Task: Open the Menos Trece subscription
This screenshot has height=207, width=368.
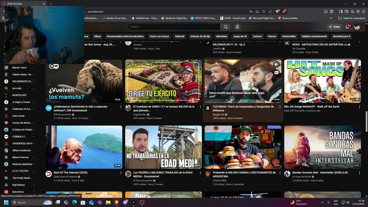Action: (x=19, y=68)
